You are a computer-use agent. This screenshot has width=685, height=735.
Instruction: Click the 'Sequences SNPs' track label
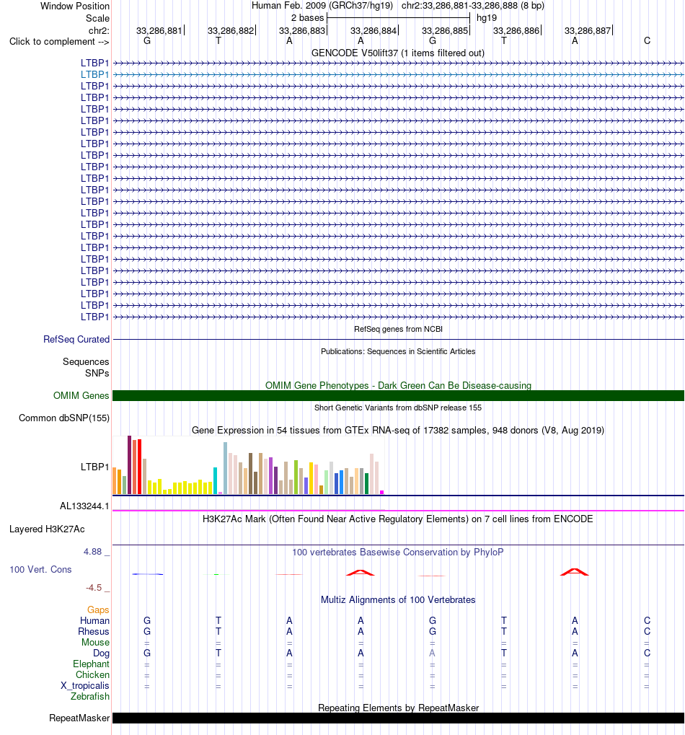pos(86,368)
